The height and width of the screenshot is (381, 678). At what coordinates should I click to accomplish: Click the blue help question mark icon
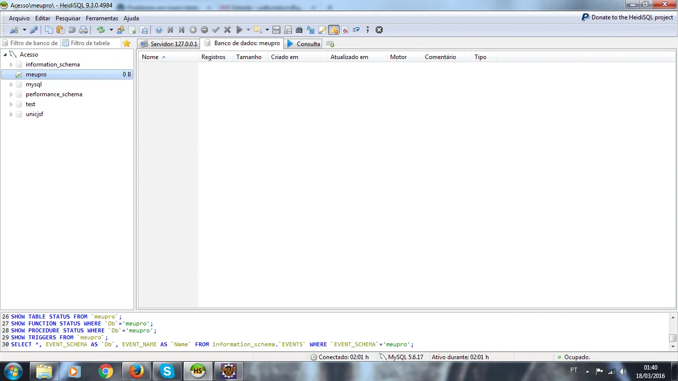click(x=159, y=30)
